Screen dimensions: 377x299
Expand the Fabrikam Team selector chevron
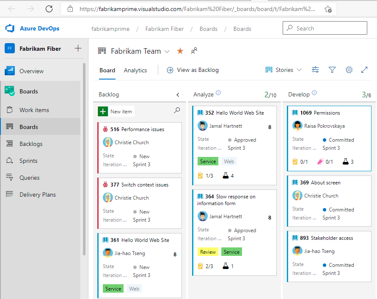[167, 51]
